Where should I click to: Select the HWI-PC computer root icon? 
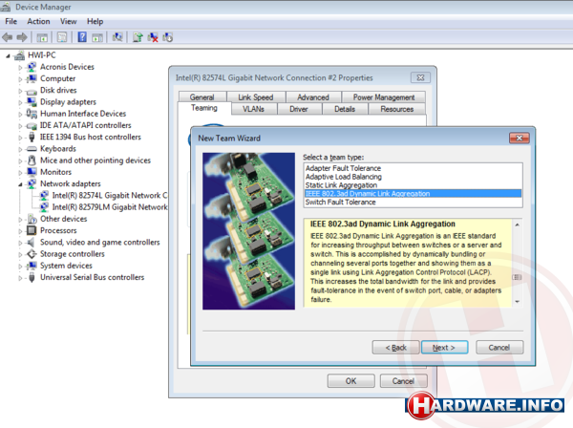tap(19, 55)
